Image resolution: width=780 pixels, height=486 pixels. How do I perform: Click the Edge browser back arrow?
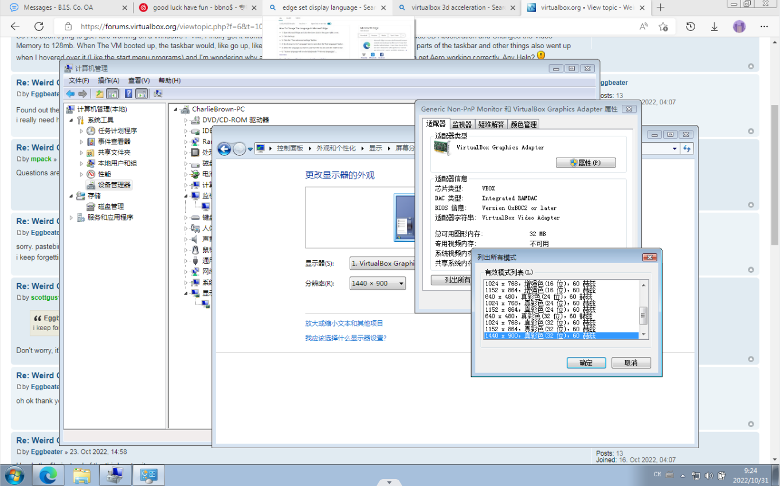coord(15,26)
